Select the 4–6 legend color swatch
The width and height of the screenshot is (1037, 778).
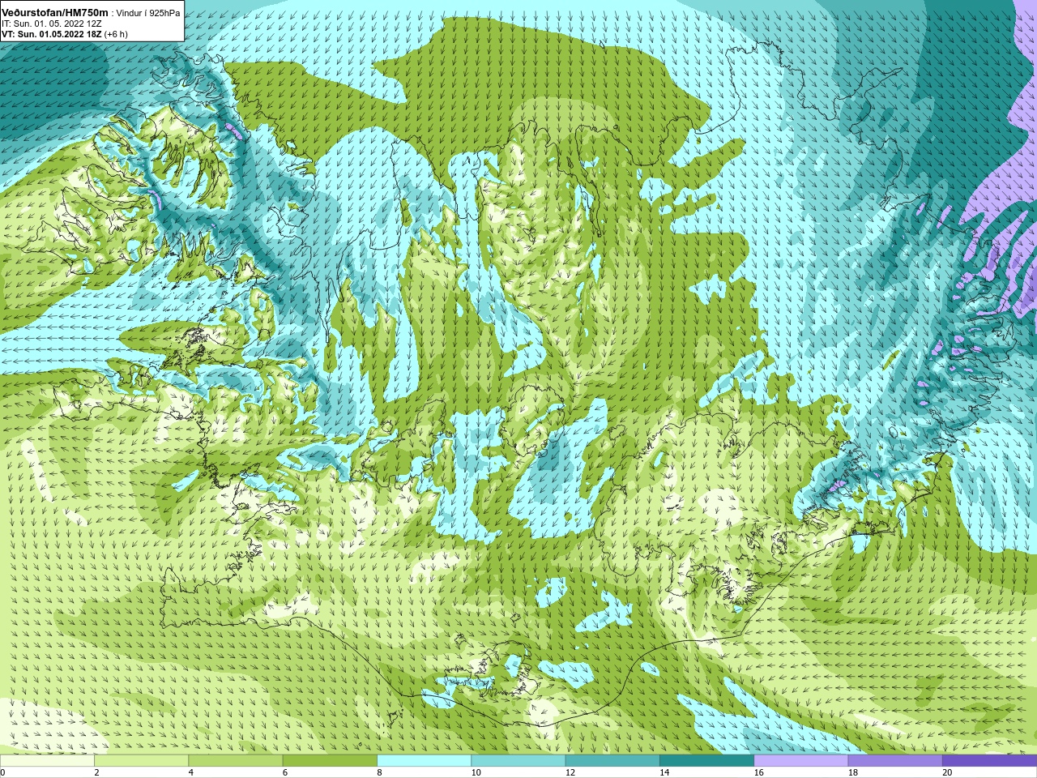(235, 761)
